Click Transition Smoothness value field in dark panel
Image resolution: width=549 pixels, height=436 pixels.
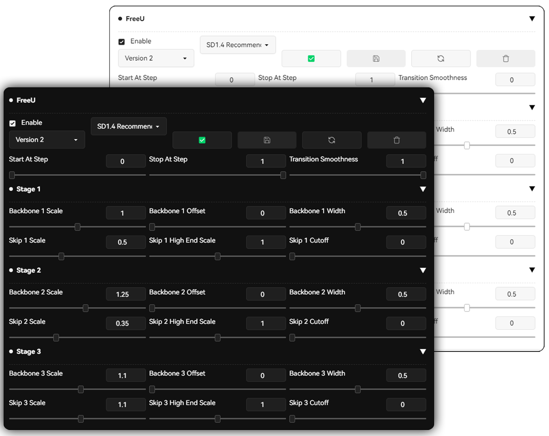[406, 161]
